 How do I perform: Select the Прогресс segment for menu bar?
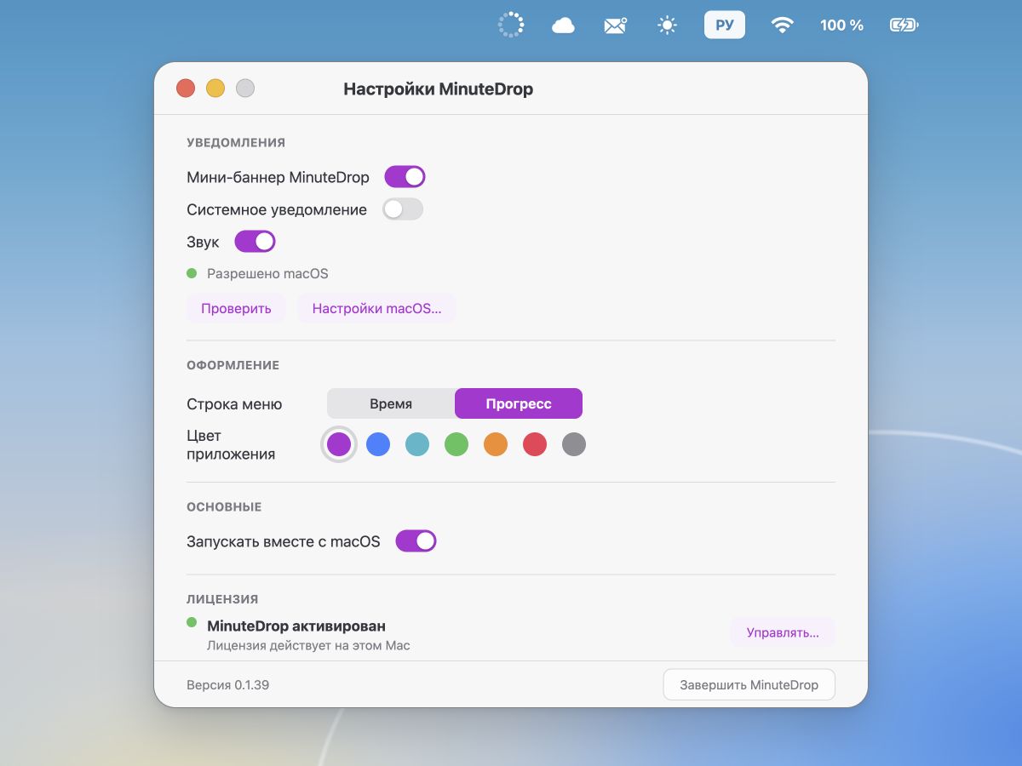tap(519, 404)
